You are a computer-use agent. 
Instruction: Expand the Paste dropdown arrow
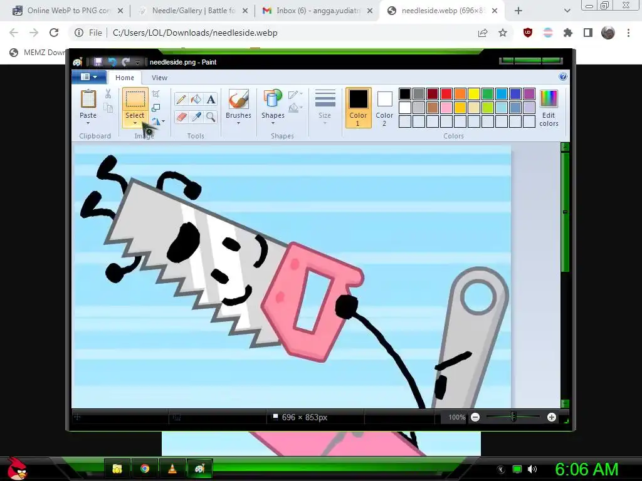(x=88, y=123)
